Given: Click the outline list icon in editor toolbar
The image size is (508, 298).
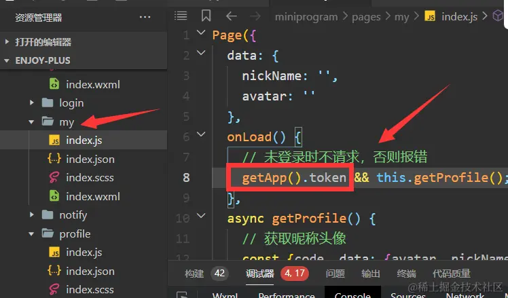Looking at the screenshot, I should click(x=181, y=16).
